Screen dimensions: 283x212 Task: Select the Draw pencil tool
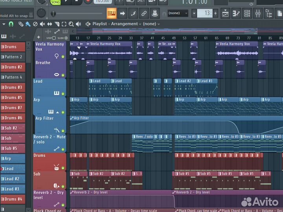pos(21,24)
